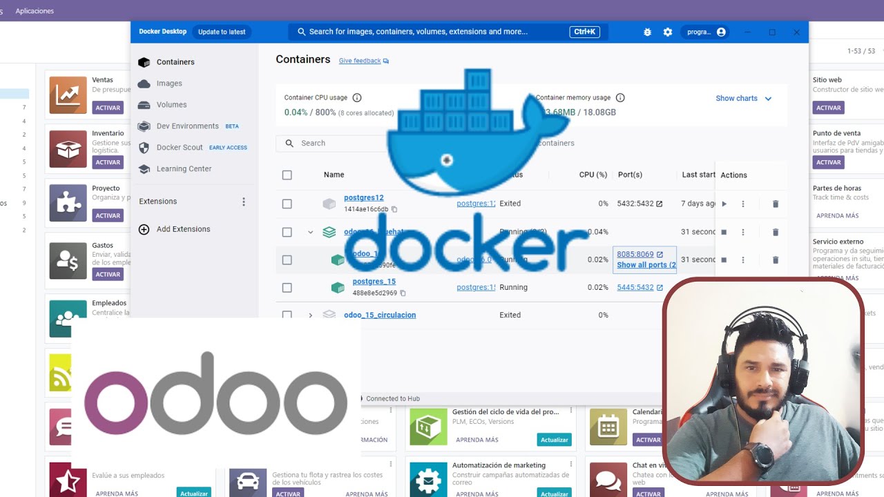The height and width of the screenshot is (497, 884).
Task: Open the Docker troubleshoot bug icon
Action: pyautogui.click(x=647, y=32)
